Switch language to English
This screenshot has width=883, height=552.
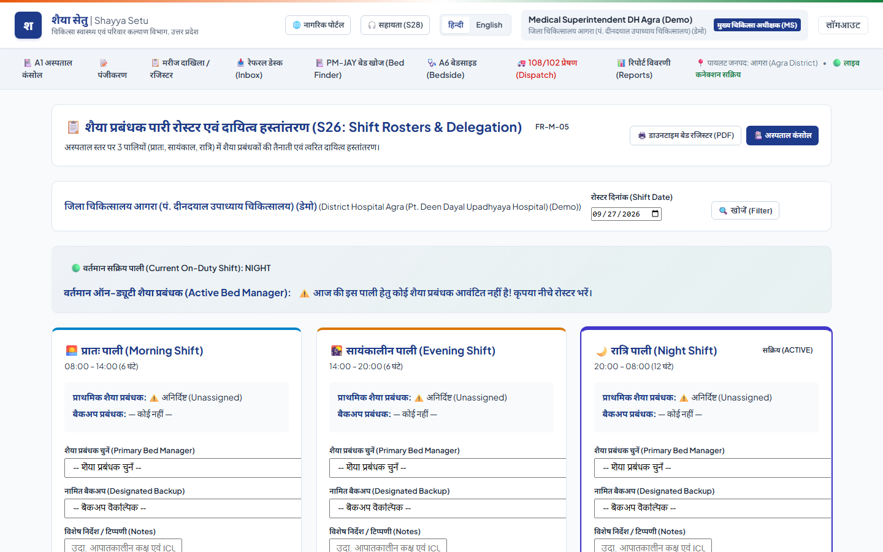point(489,25)
